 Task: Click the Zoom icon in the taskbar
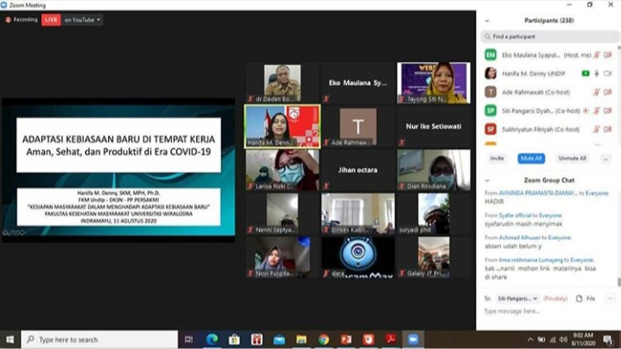click(412, 340)
